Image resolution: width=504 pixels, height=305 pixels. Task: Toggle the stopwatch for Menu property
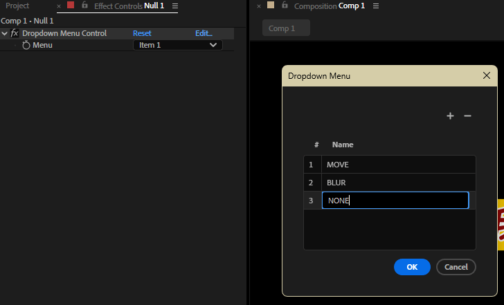pos(26,45)
